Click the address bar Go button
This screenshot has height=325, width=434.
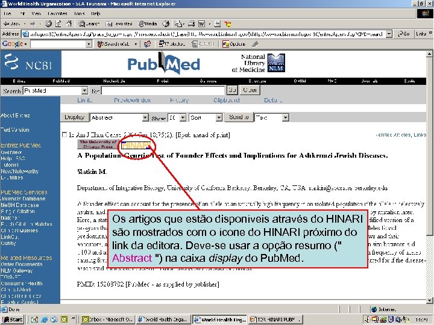[403, 34]
